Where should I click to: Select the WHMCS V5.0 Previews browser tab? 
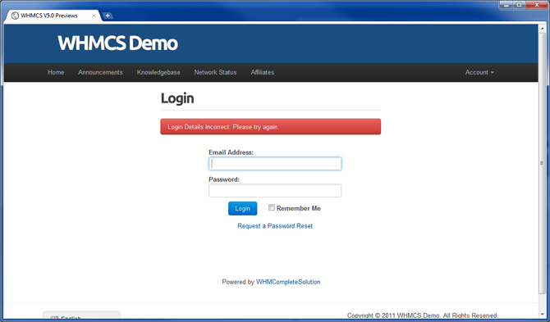coord(53,16)
